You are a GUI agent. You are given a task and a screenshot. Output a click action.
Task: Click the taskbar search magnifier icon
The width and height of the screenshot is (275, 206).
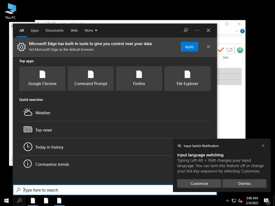19,201
